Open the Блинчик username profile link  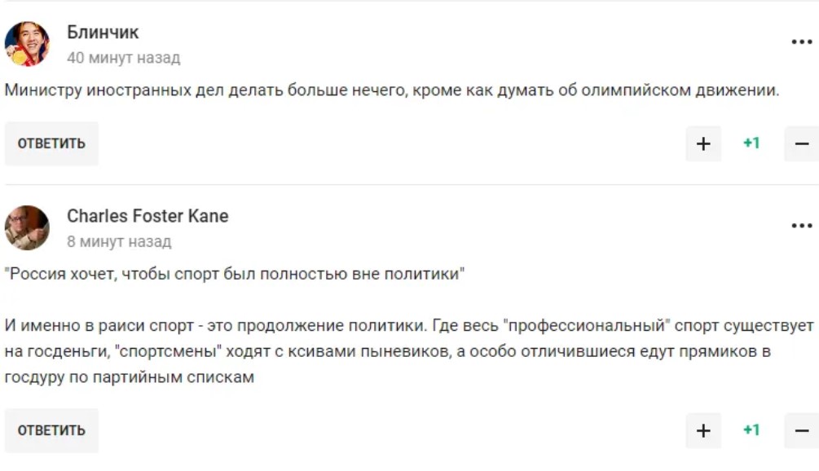(x=103, y=33)
